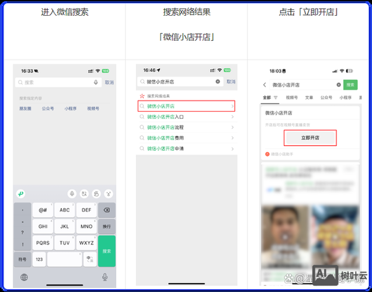Open the chevron on the 微信小店开店流程 suggestion
372x292 pixels.
tap(232, 127)
